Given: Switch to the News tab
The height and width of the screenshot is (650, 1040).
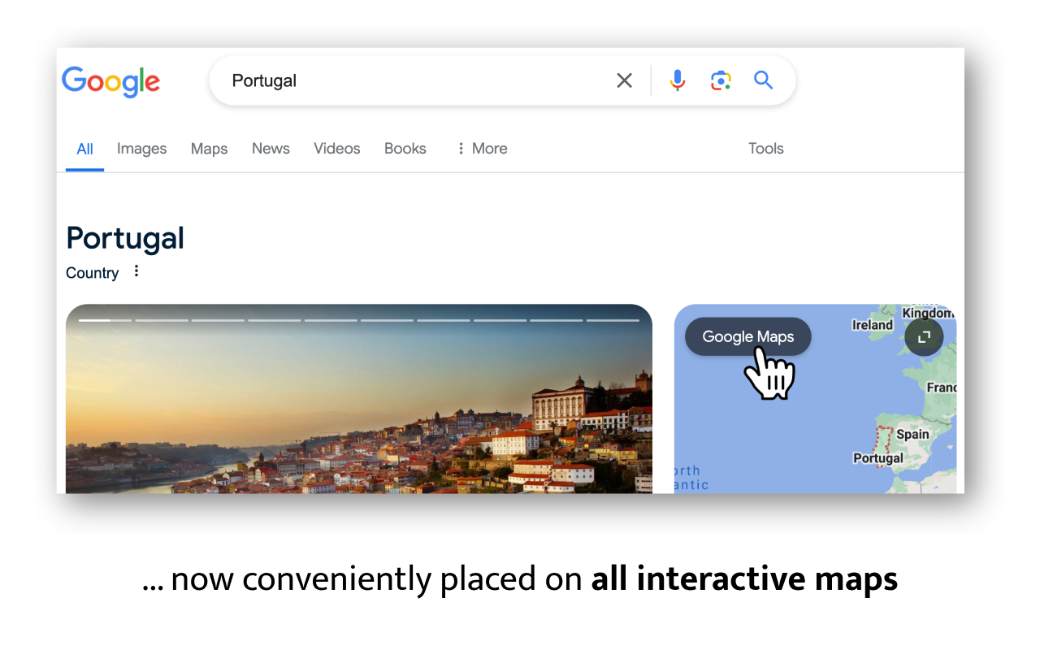Looking at the screenshot, I should (x=271, y=149).
